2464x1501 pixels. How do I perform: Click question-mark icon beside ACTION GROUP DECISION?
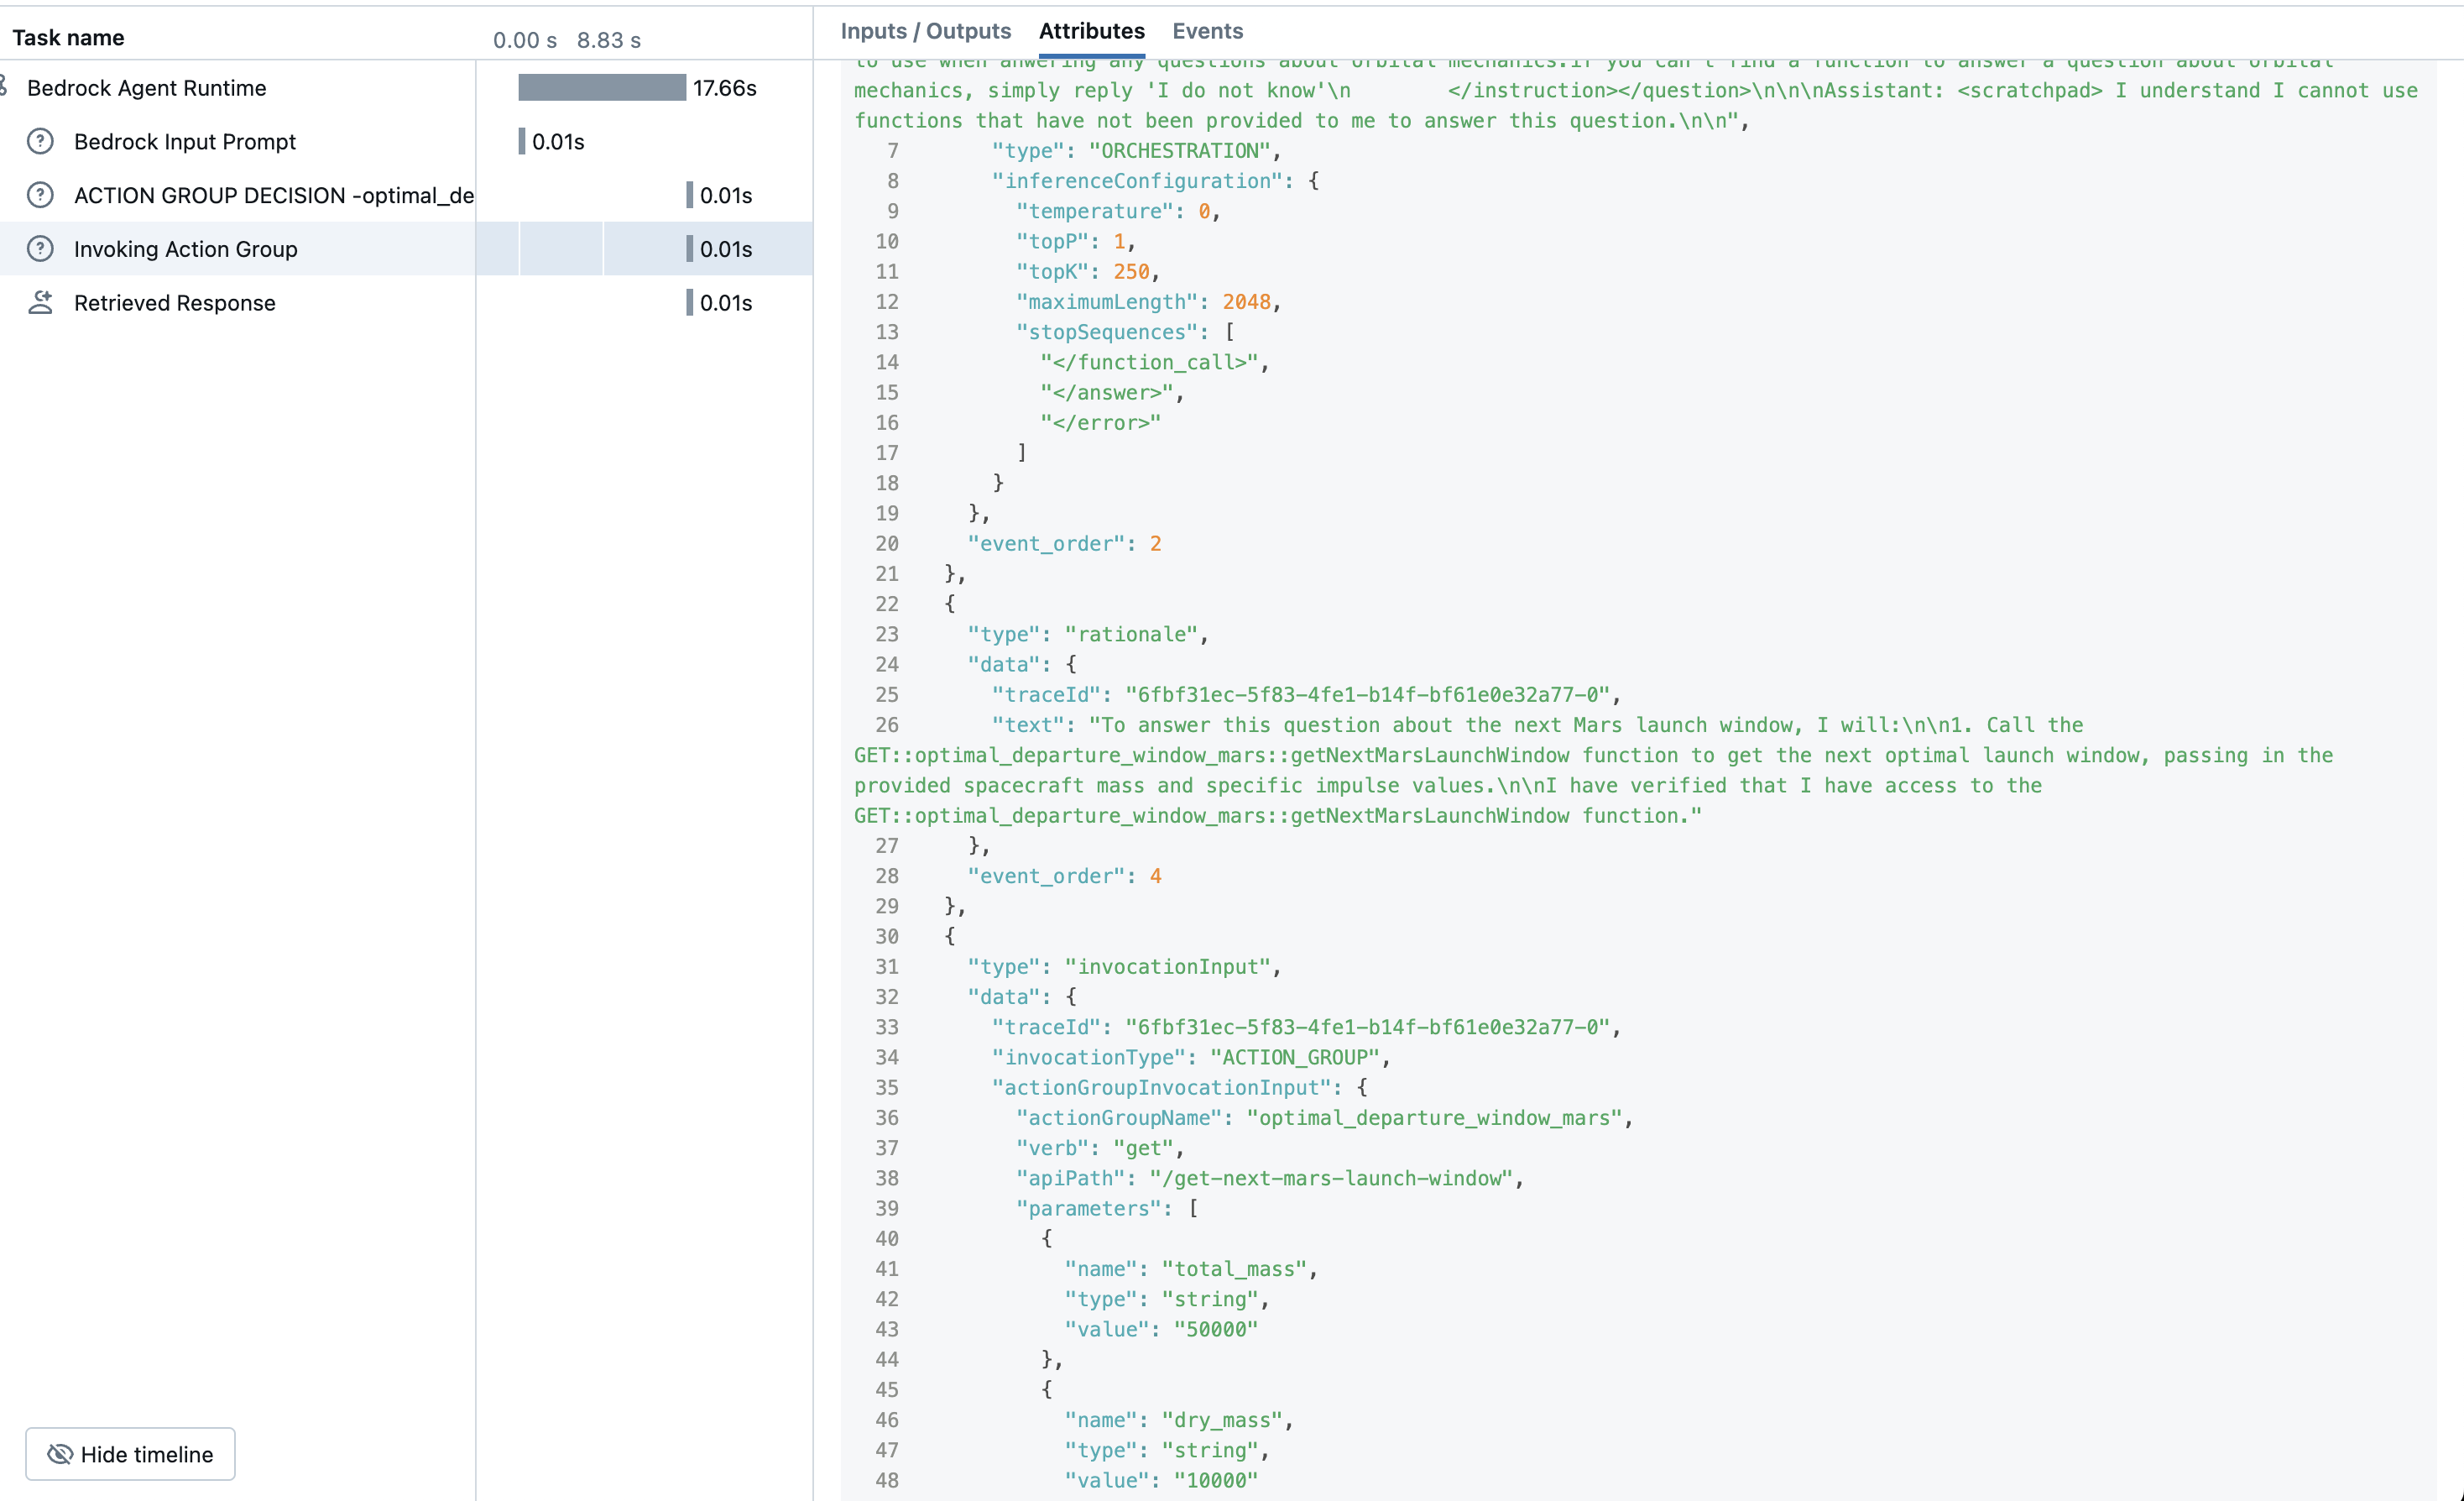(40, 195)
